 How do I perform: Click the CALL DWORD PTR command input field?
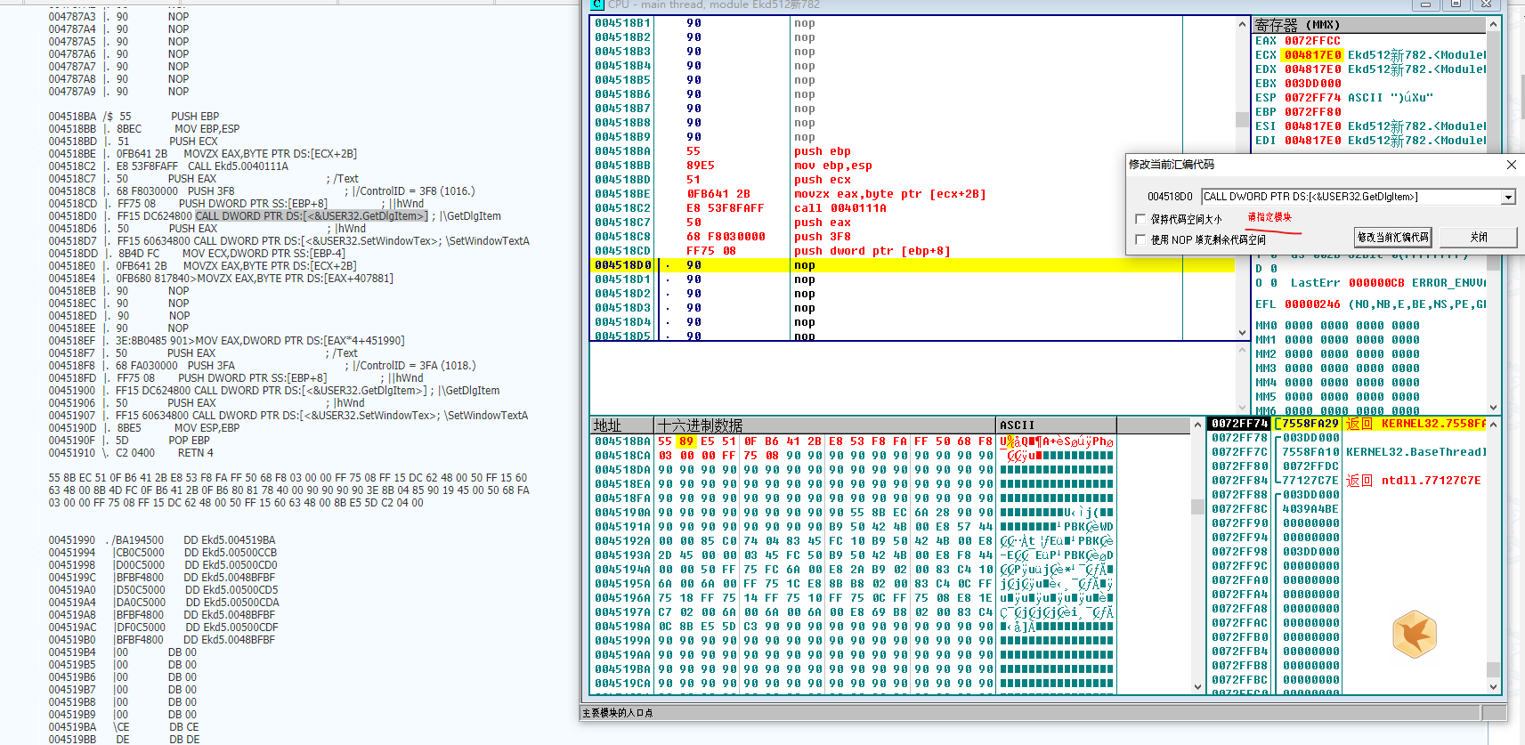[1350, 197]
